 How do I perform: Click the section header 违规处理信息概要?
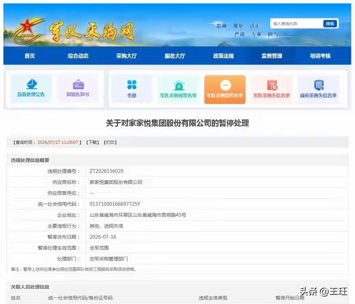click(30, 160)
